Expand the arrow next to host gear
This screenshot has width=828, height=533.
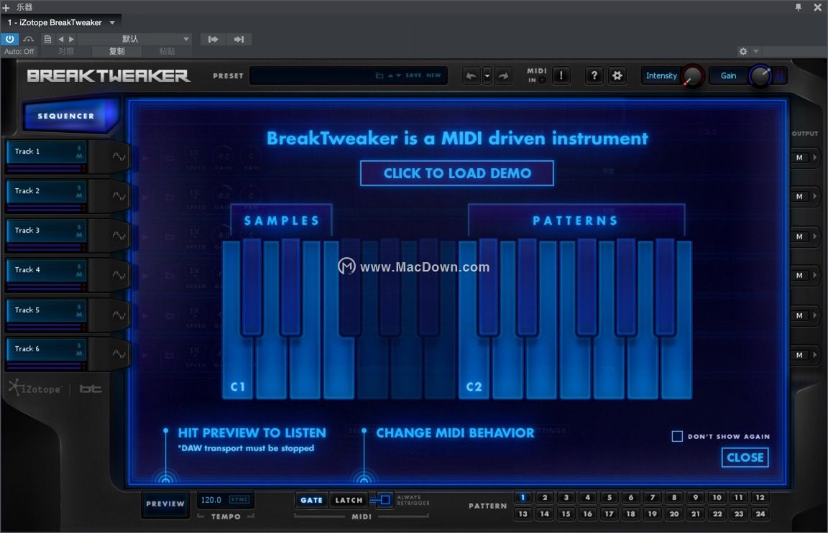(x=755, y=51)
